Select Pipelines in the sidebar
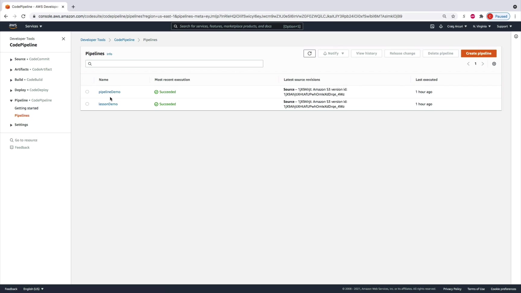Screen dimensions: 521x293 point(22,115)
